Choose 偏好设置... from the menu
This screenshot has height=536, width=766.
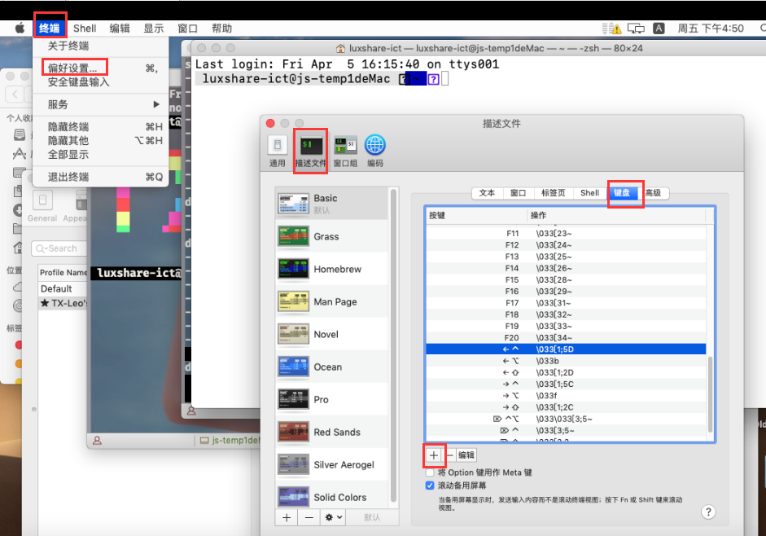pos(101,68)
